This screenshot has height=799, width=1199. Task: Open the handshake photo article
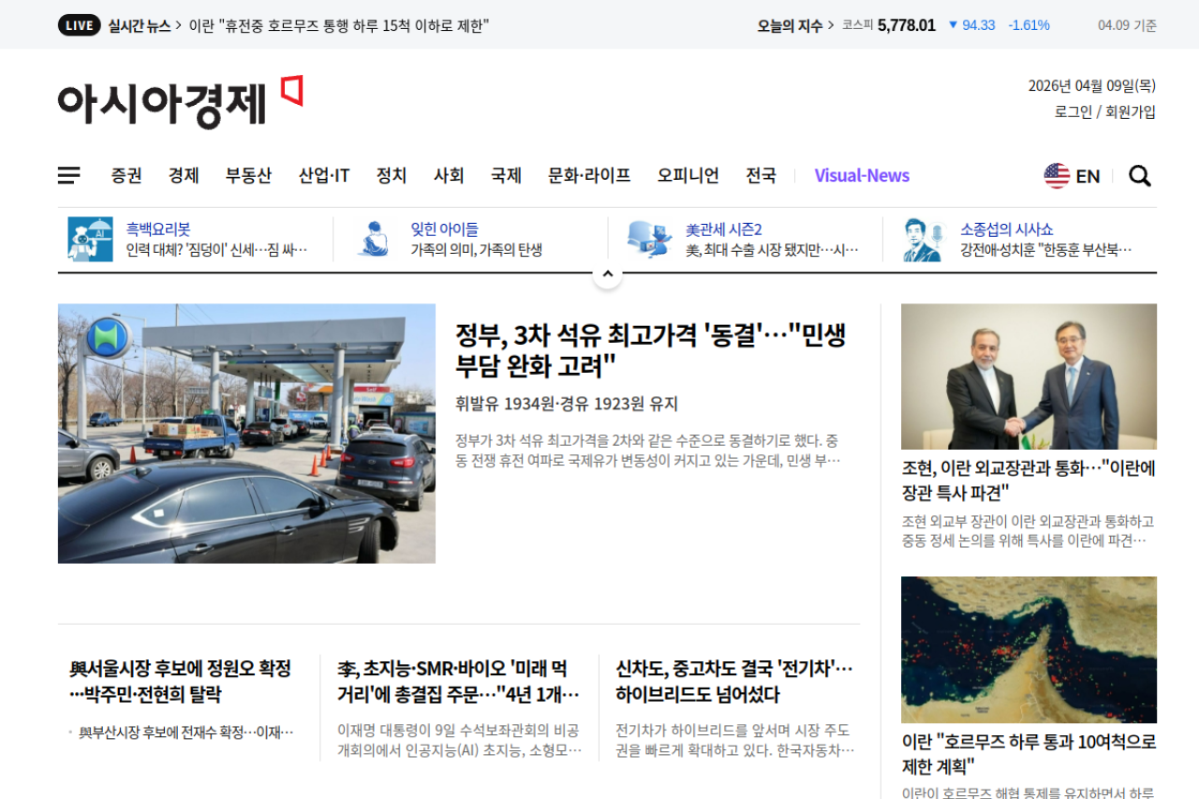tap(1029, 377)
